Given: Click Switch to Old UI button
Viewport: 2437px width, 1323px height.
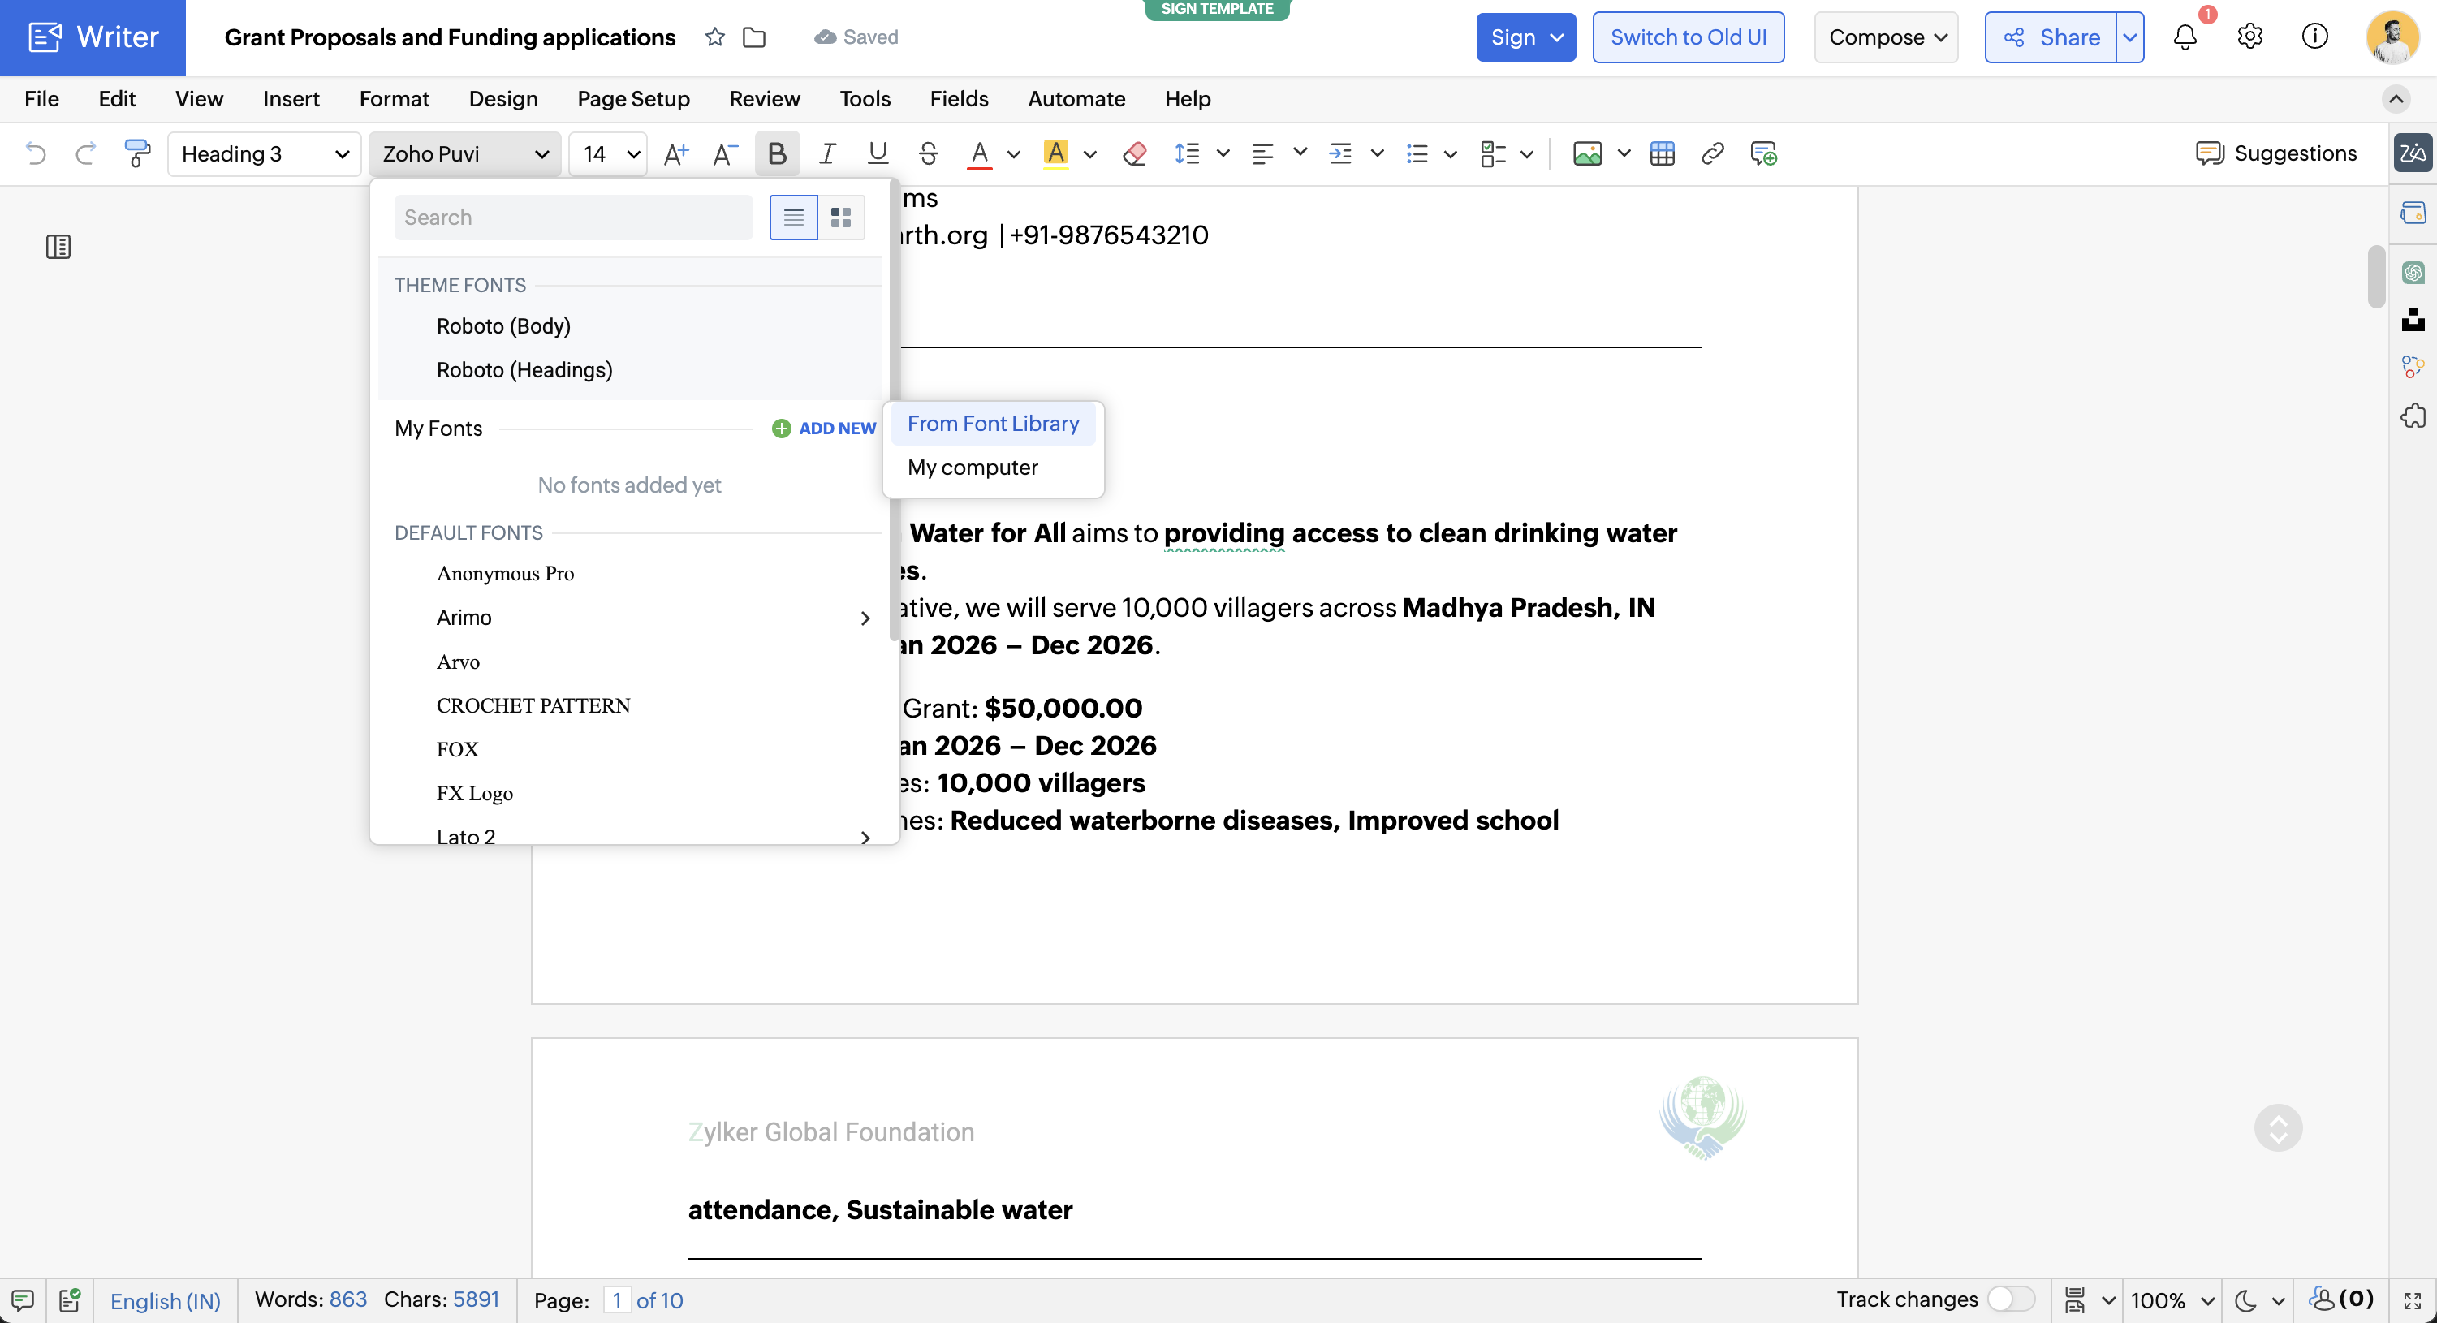Looking at the screenshot, I should (x=1688, y=37).
